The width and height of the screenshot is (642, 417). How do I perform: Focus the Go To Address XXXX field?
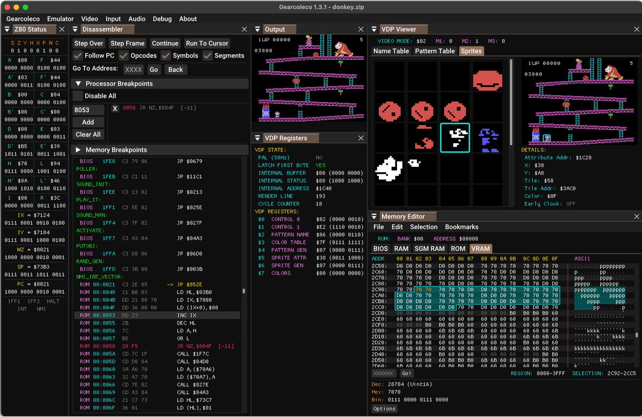(x=134, y=69)
